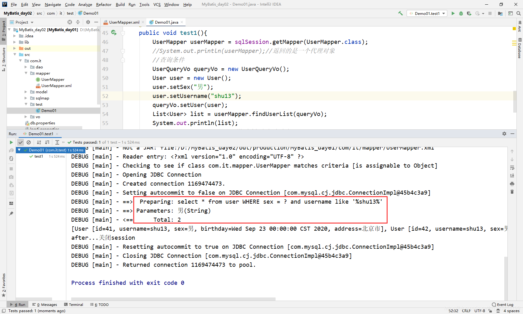The height and width of the screenshot is (314, 523).
Task: Open the Demo01.test1 run configuration dropdown
Action: [x=427, y=13]
